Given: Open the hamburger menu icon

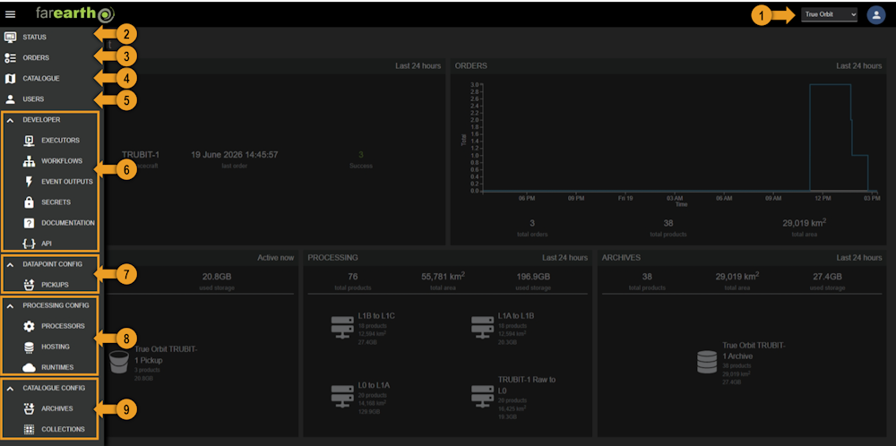Looking at the screenshot, I should pos(10,14).
